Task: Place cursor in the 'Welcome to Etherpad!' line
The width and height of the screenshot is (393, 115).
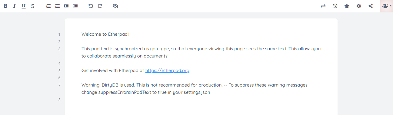Action: (x=105, y=34)
